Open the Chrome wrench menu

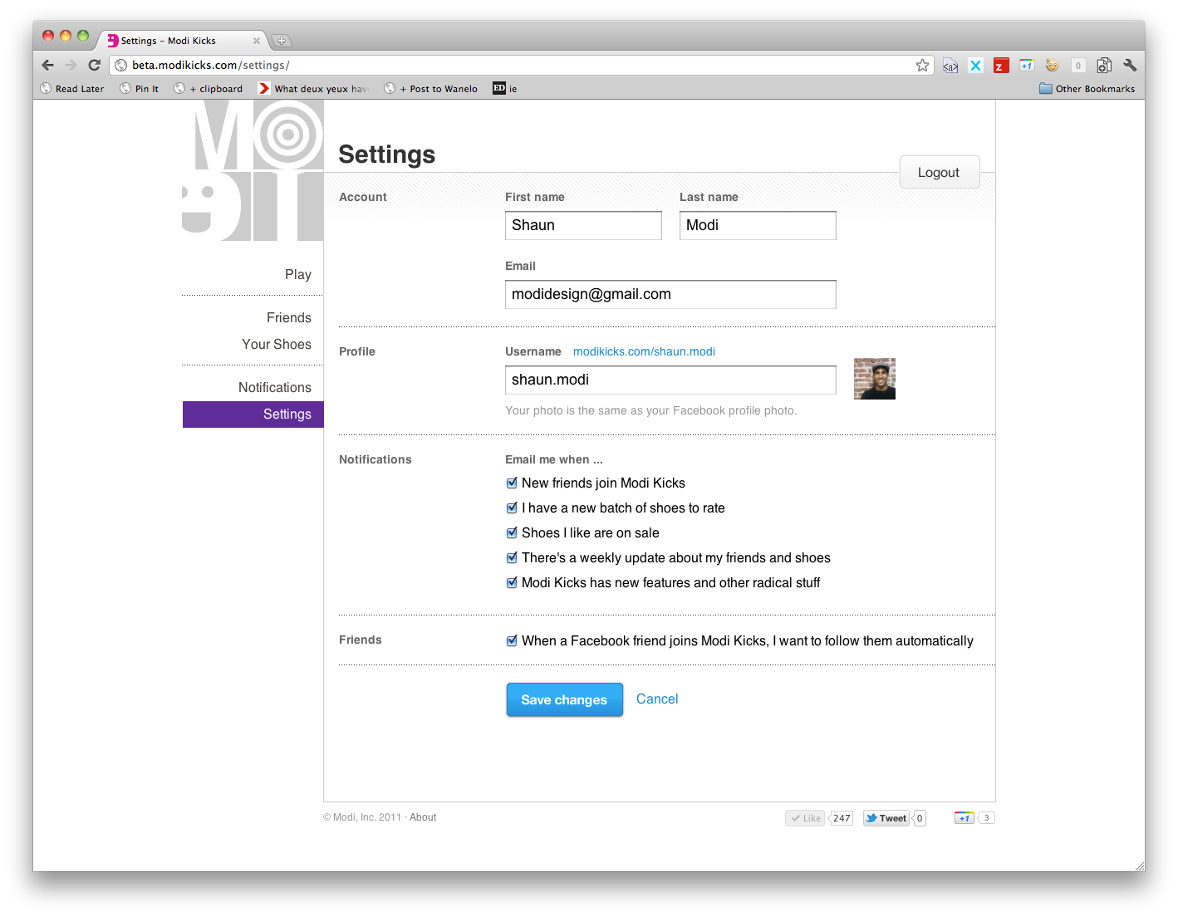[1130, 65]
